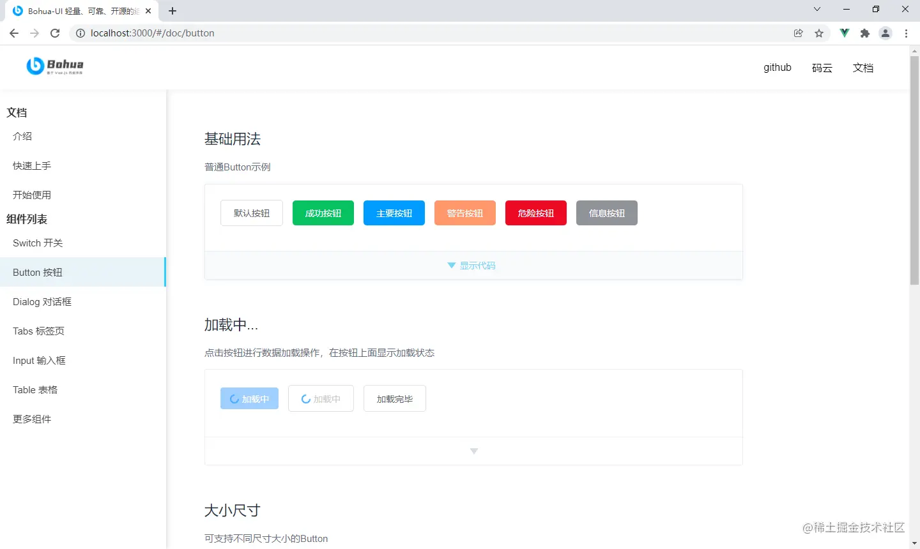Viewport: 920px width, 549px height.
Task: Click the 基础用法 section heading
Action: 233,139
